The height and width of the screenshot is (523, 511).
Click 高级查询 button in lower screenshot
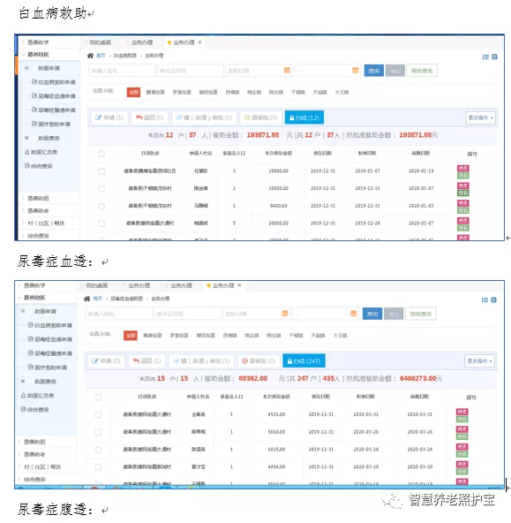(420, 314)
